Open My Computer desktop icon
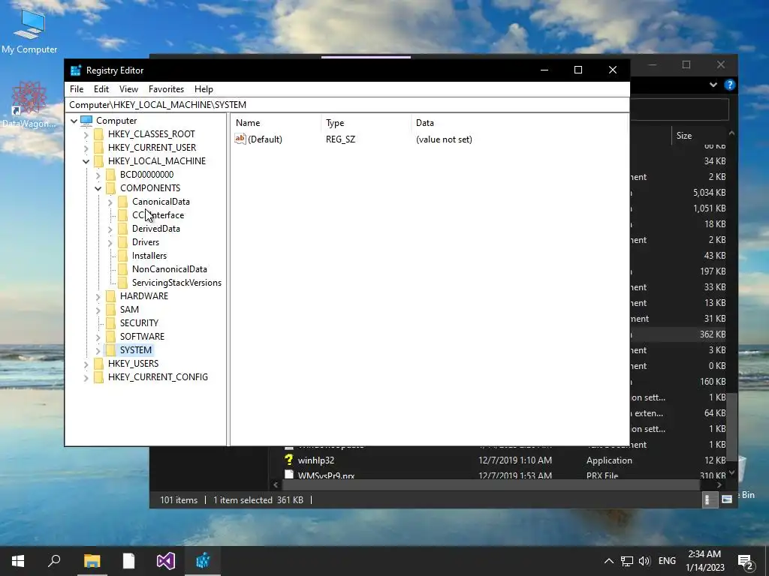769x576 pixels. tap(29, 31)
